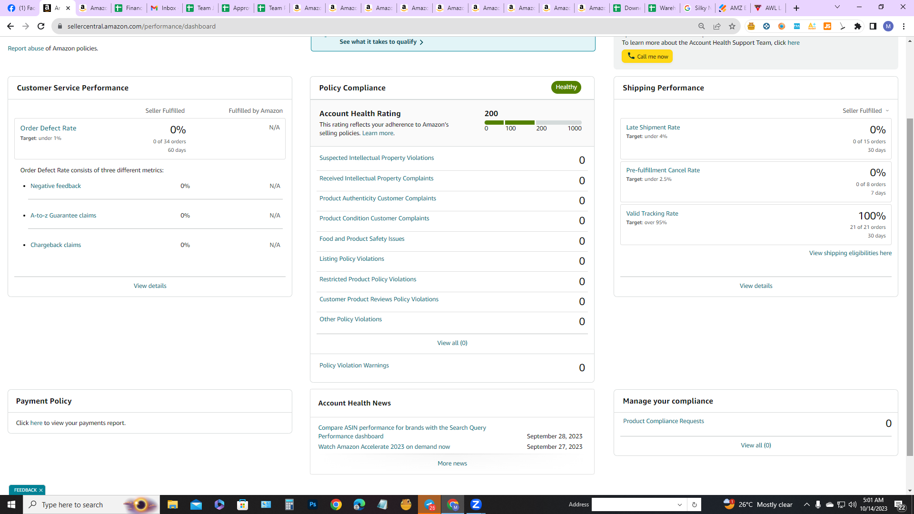View details under Customer Service Performance

click(150, 286)
